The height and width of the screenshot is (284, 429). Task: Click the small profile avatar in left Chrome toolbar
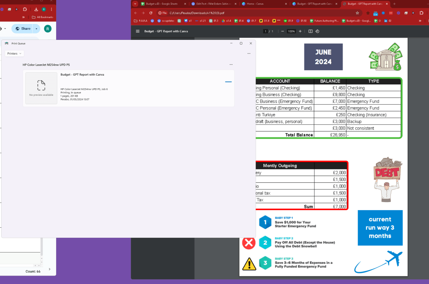point(44,9)
